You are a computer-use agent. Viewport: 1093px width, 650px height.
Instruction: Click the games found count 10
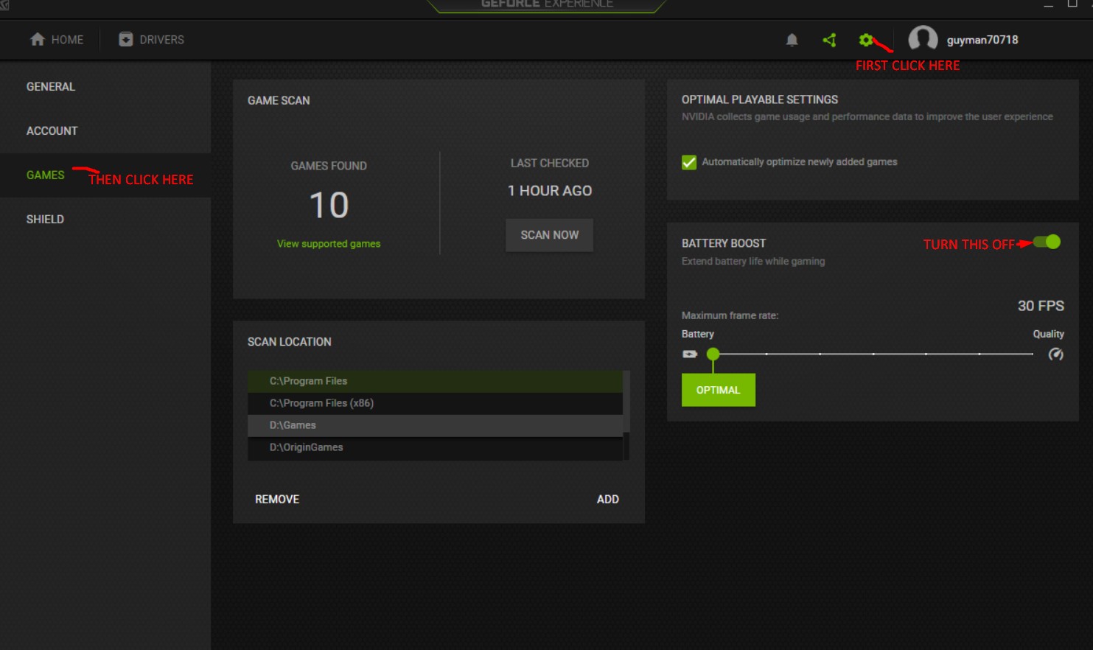pyautogui.click(x=329, y=205)
